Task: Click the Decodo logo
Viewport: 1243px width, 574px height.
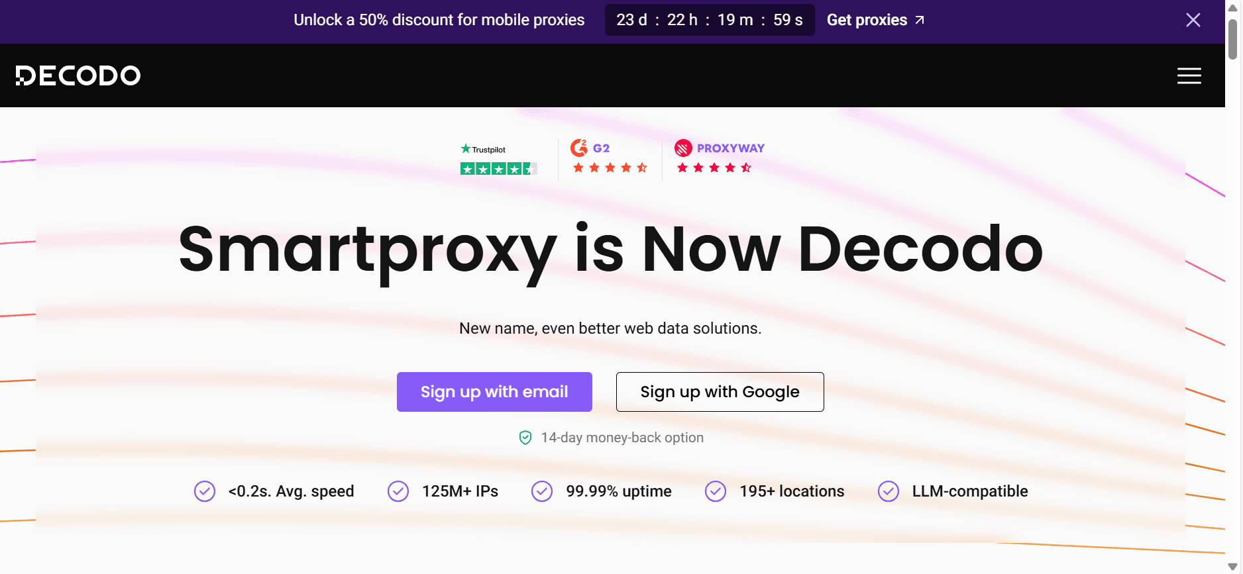Action: pos(78,75)
